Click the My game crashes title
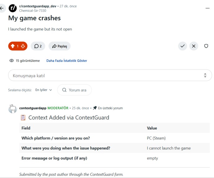Viewport: 214px width, 178px height. point(35,18)
